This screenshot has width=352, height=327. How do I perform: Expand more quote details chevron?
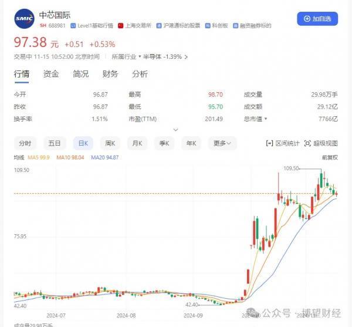coord(176,130)
